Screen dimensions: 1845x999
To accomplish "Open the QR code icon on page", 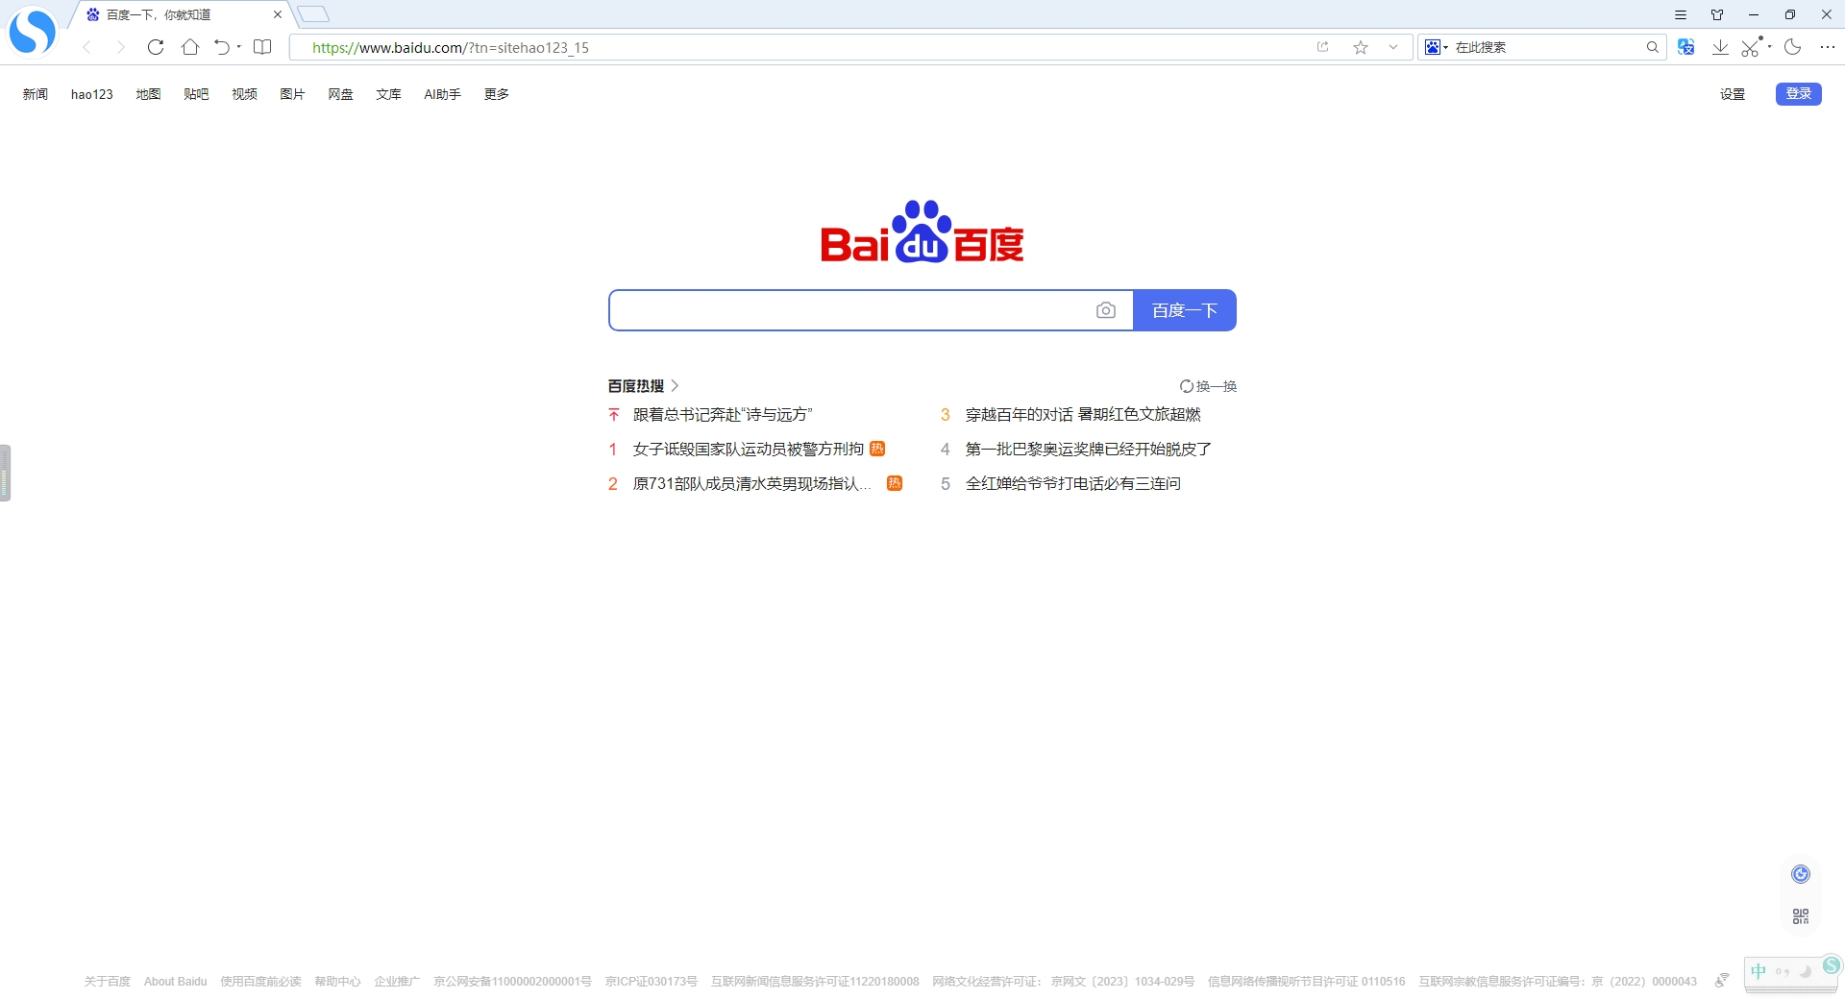I will pyautogui.click(x=1799, y=914).
